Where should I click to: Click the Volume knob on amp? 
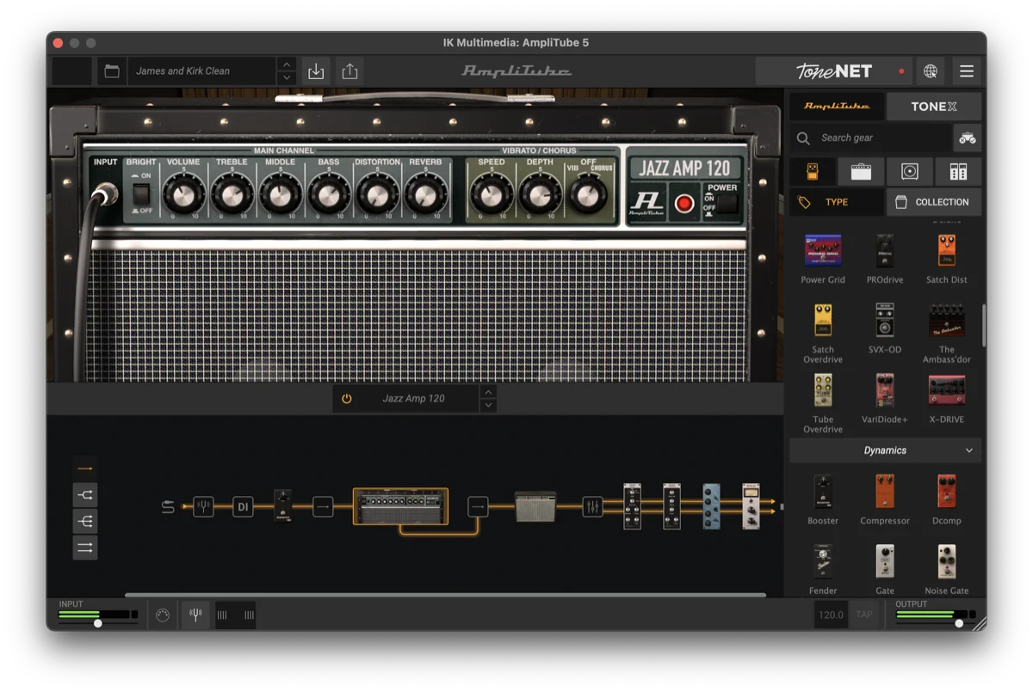click(183, 196)
